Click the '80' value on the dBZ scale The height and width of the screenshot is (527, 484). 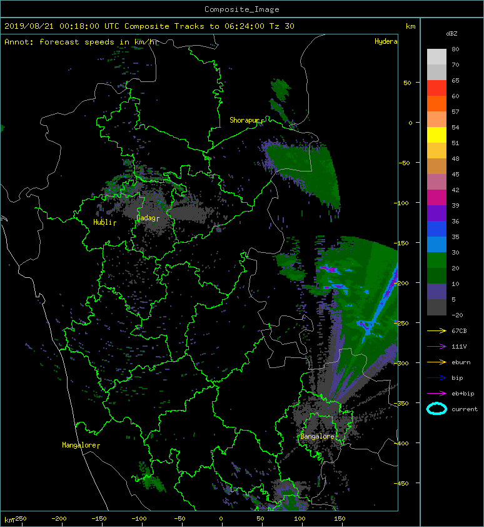(x=455, y=49)
